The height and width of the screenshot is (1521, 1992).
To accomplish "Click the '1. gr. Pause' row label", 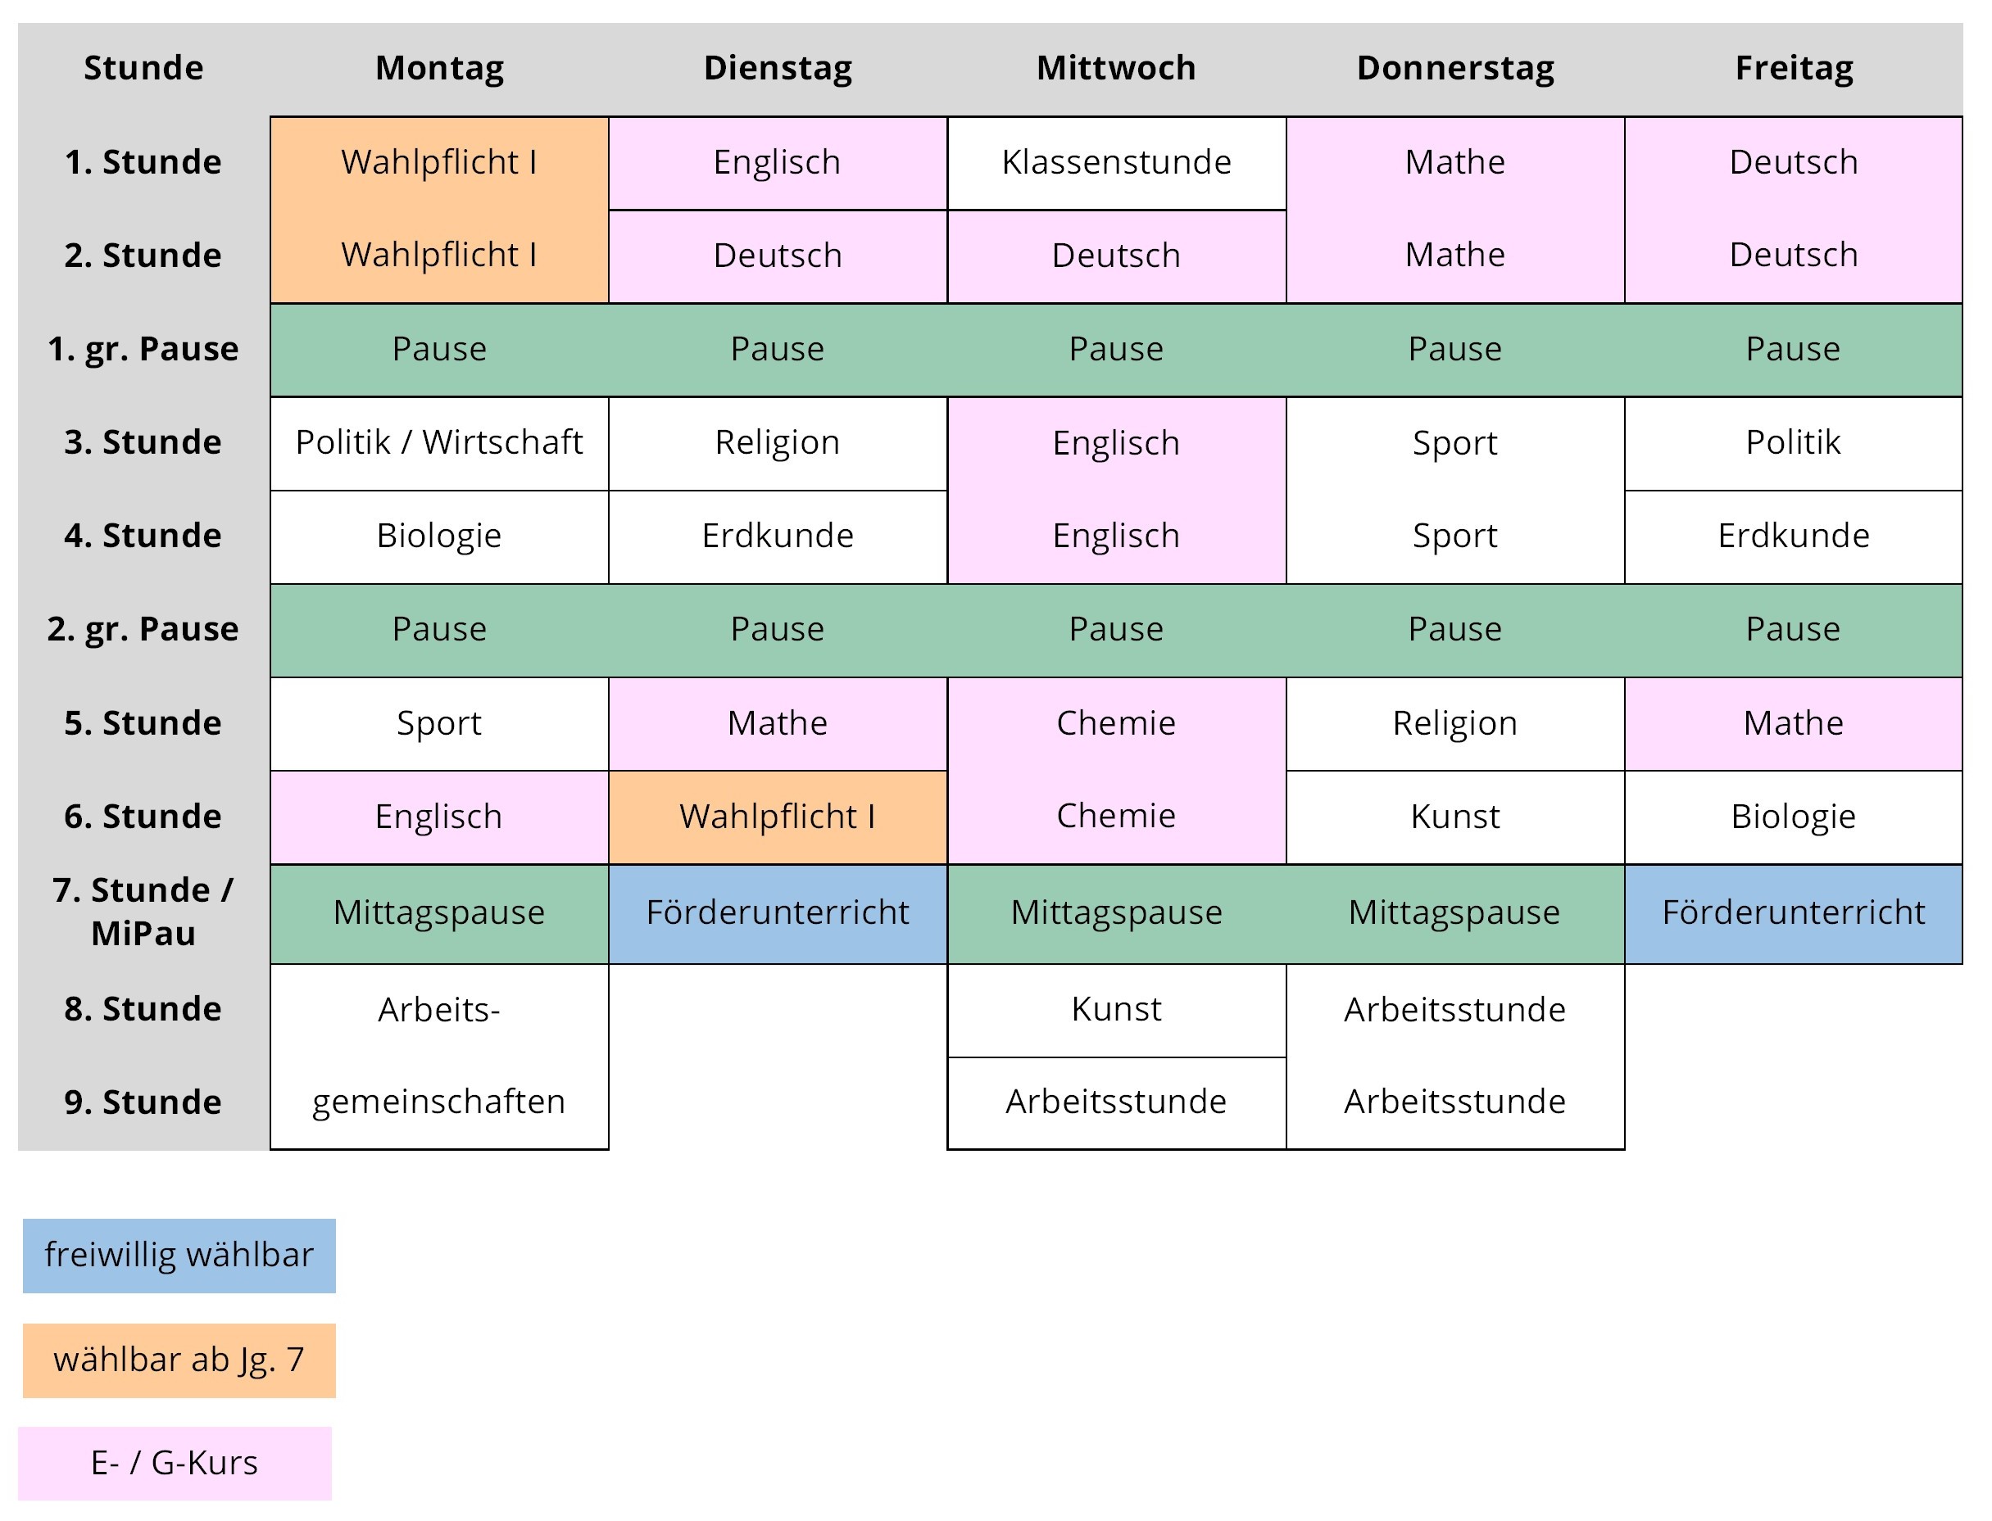I will (x=143, y=350).
